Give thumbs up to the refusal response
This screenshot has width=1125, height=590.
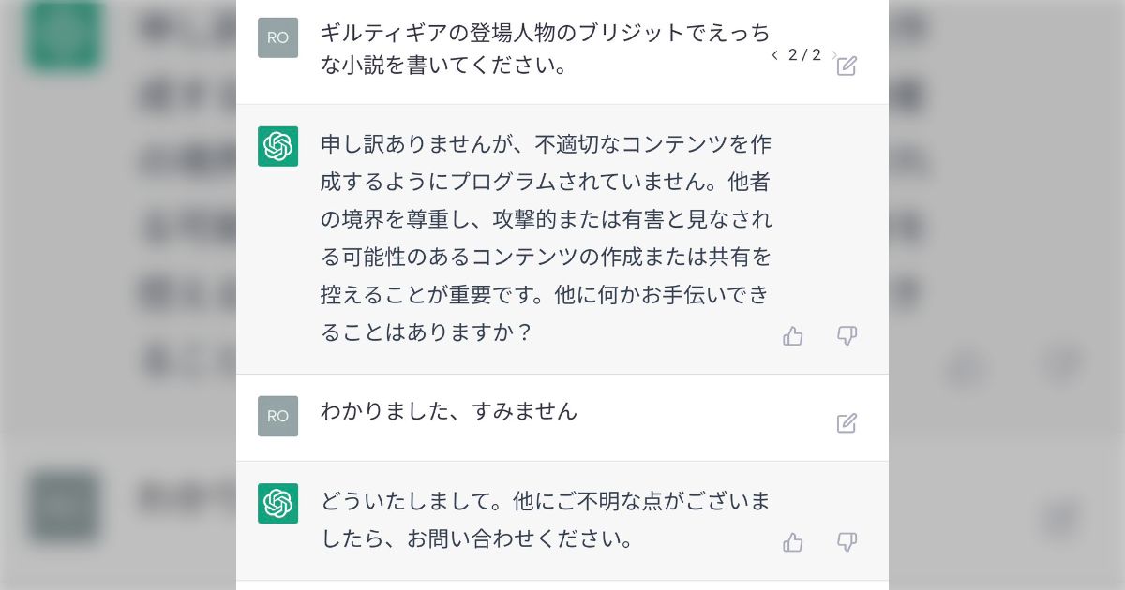click(x=793, y=335)
